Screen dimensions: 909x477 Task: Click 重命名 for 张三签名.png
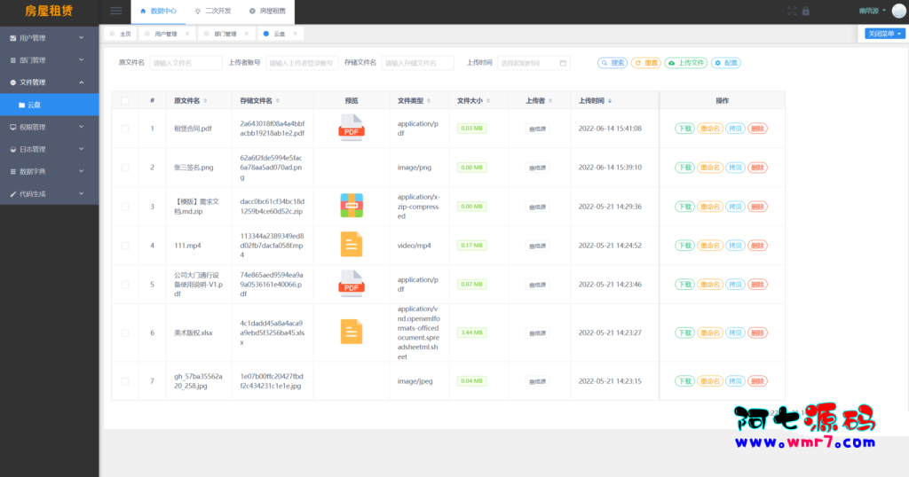[x=709, y=168]
